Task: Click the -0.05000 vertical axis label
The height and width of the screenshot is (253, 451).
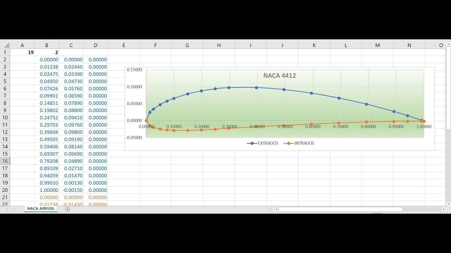Action: [x=134, y=137]
